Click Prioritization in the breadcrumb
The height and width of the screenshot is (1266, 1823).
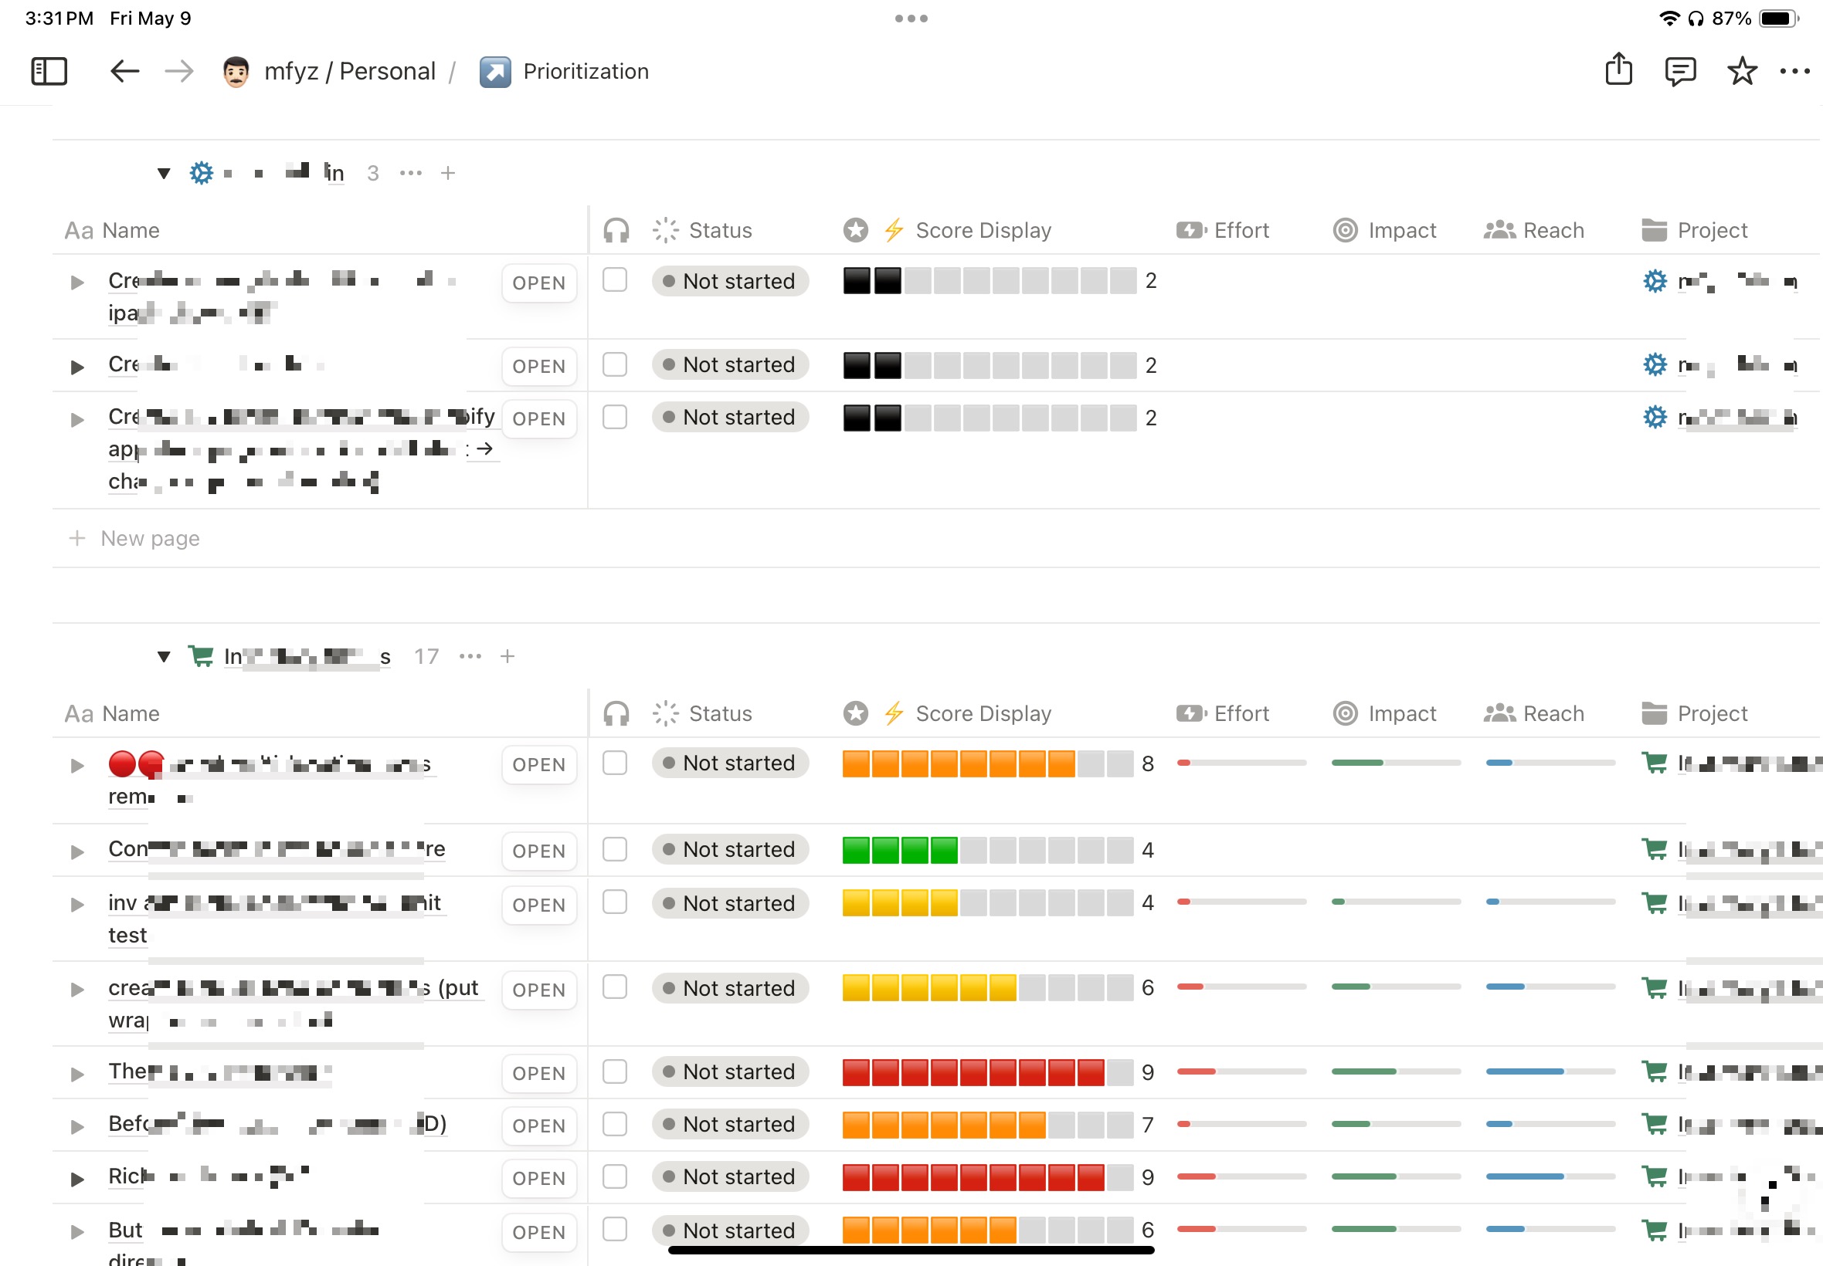point(586,70)
